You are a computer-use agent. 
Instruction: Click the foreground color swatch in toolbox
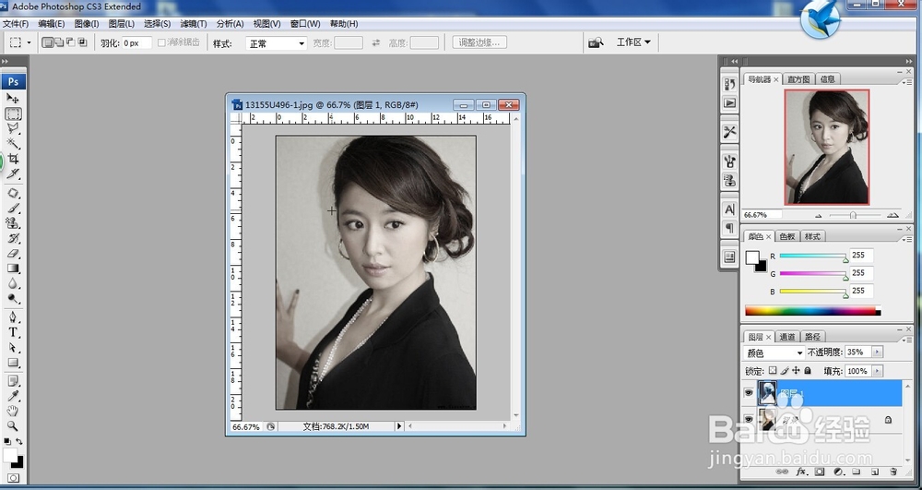point(10,455)
